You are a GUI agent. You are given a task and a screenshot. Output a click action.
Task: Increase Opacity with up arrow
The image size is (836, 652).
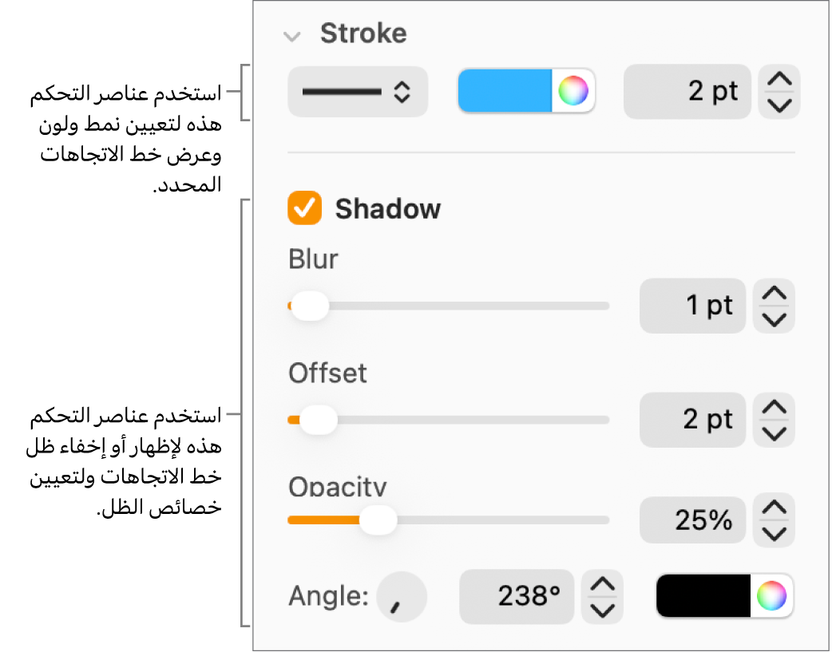[x=774, y=508]
